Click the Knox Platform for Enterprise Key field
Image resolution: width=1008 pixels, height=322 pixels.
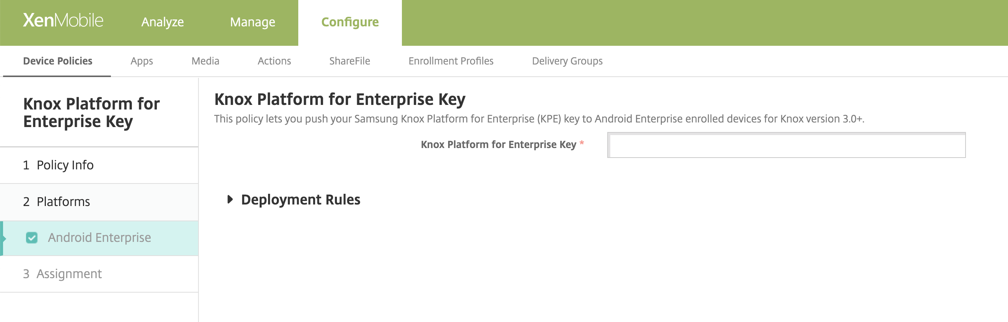click(x=786, y=145)
